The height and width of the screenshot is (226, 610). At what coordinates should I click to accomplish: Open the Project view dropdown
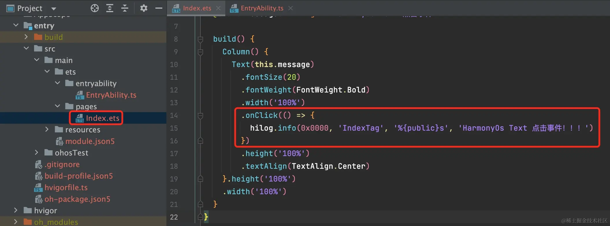tap(54, 9)
